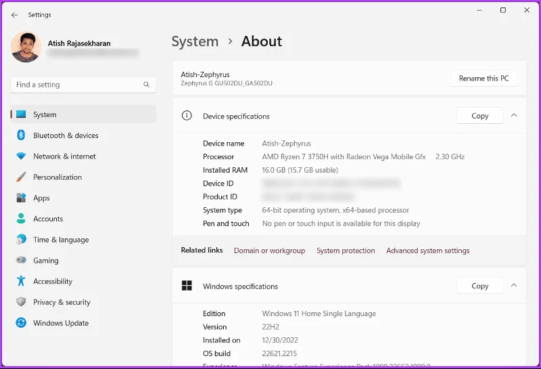This screenshot has height=369, width=541.
Task: Open Bluetooth & devices label
Action: [x=66, y=135]
